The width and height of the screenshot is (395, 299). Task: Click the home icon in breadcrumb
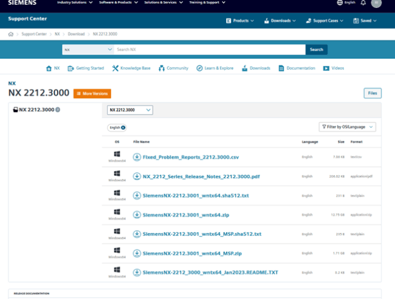click(11, 34)
